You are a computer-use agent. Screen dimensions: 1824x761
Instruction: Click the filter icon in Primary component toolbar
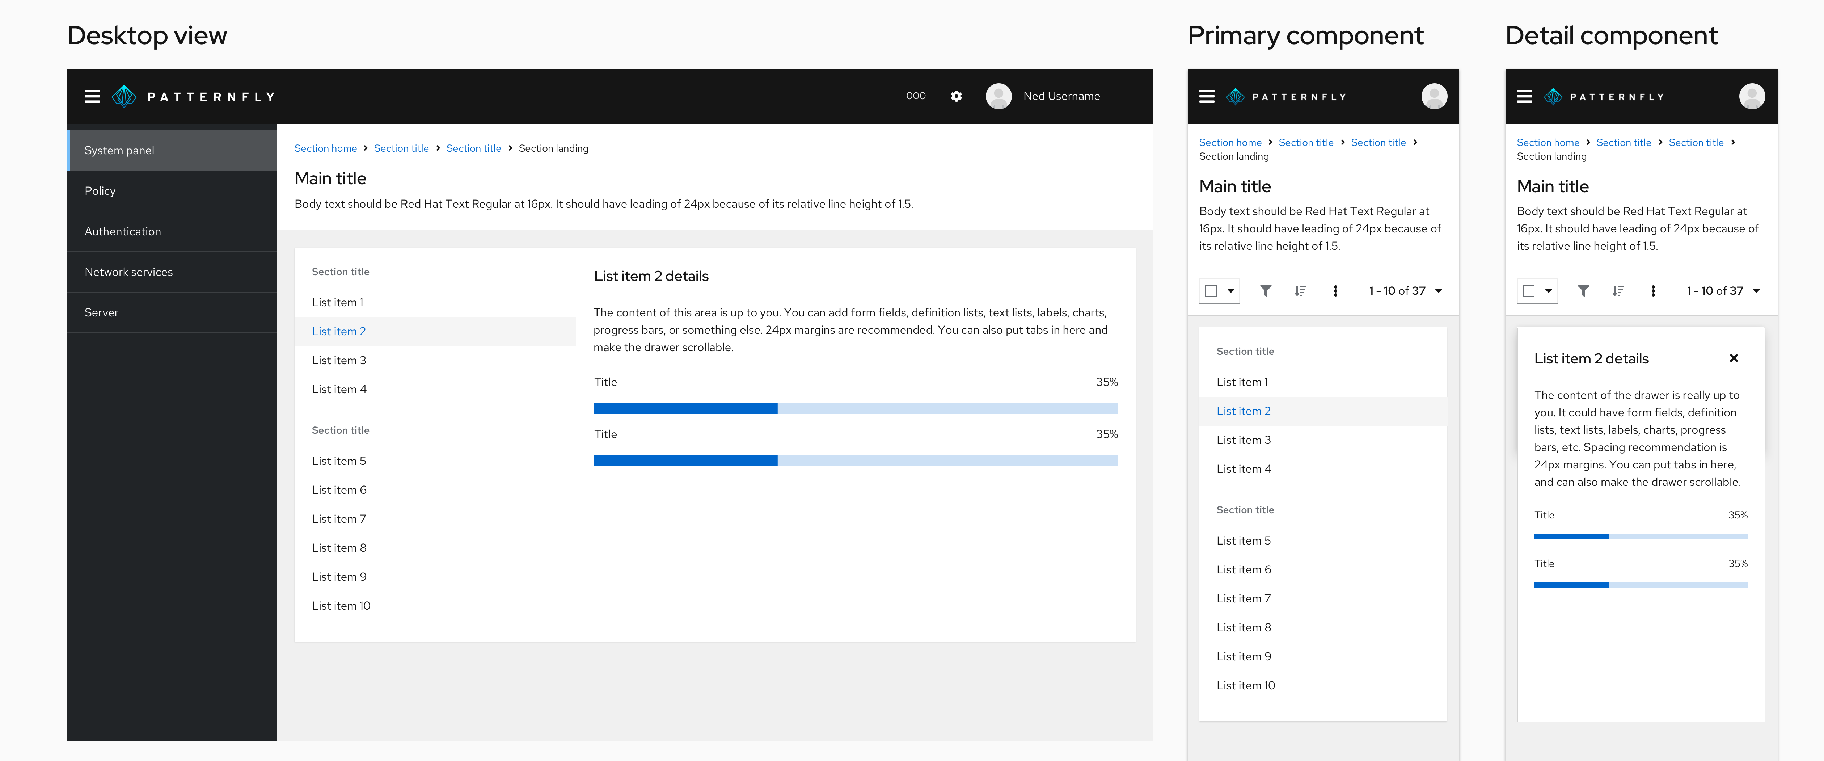[1266, 290]
